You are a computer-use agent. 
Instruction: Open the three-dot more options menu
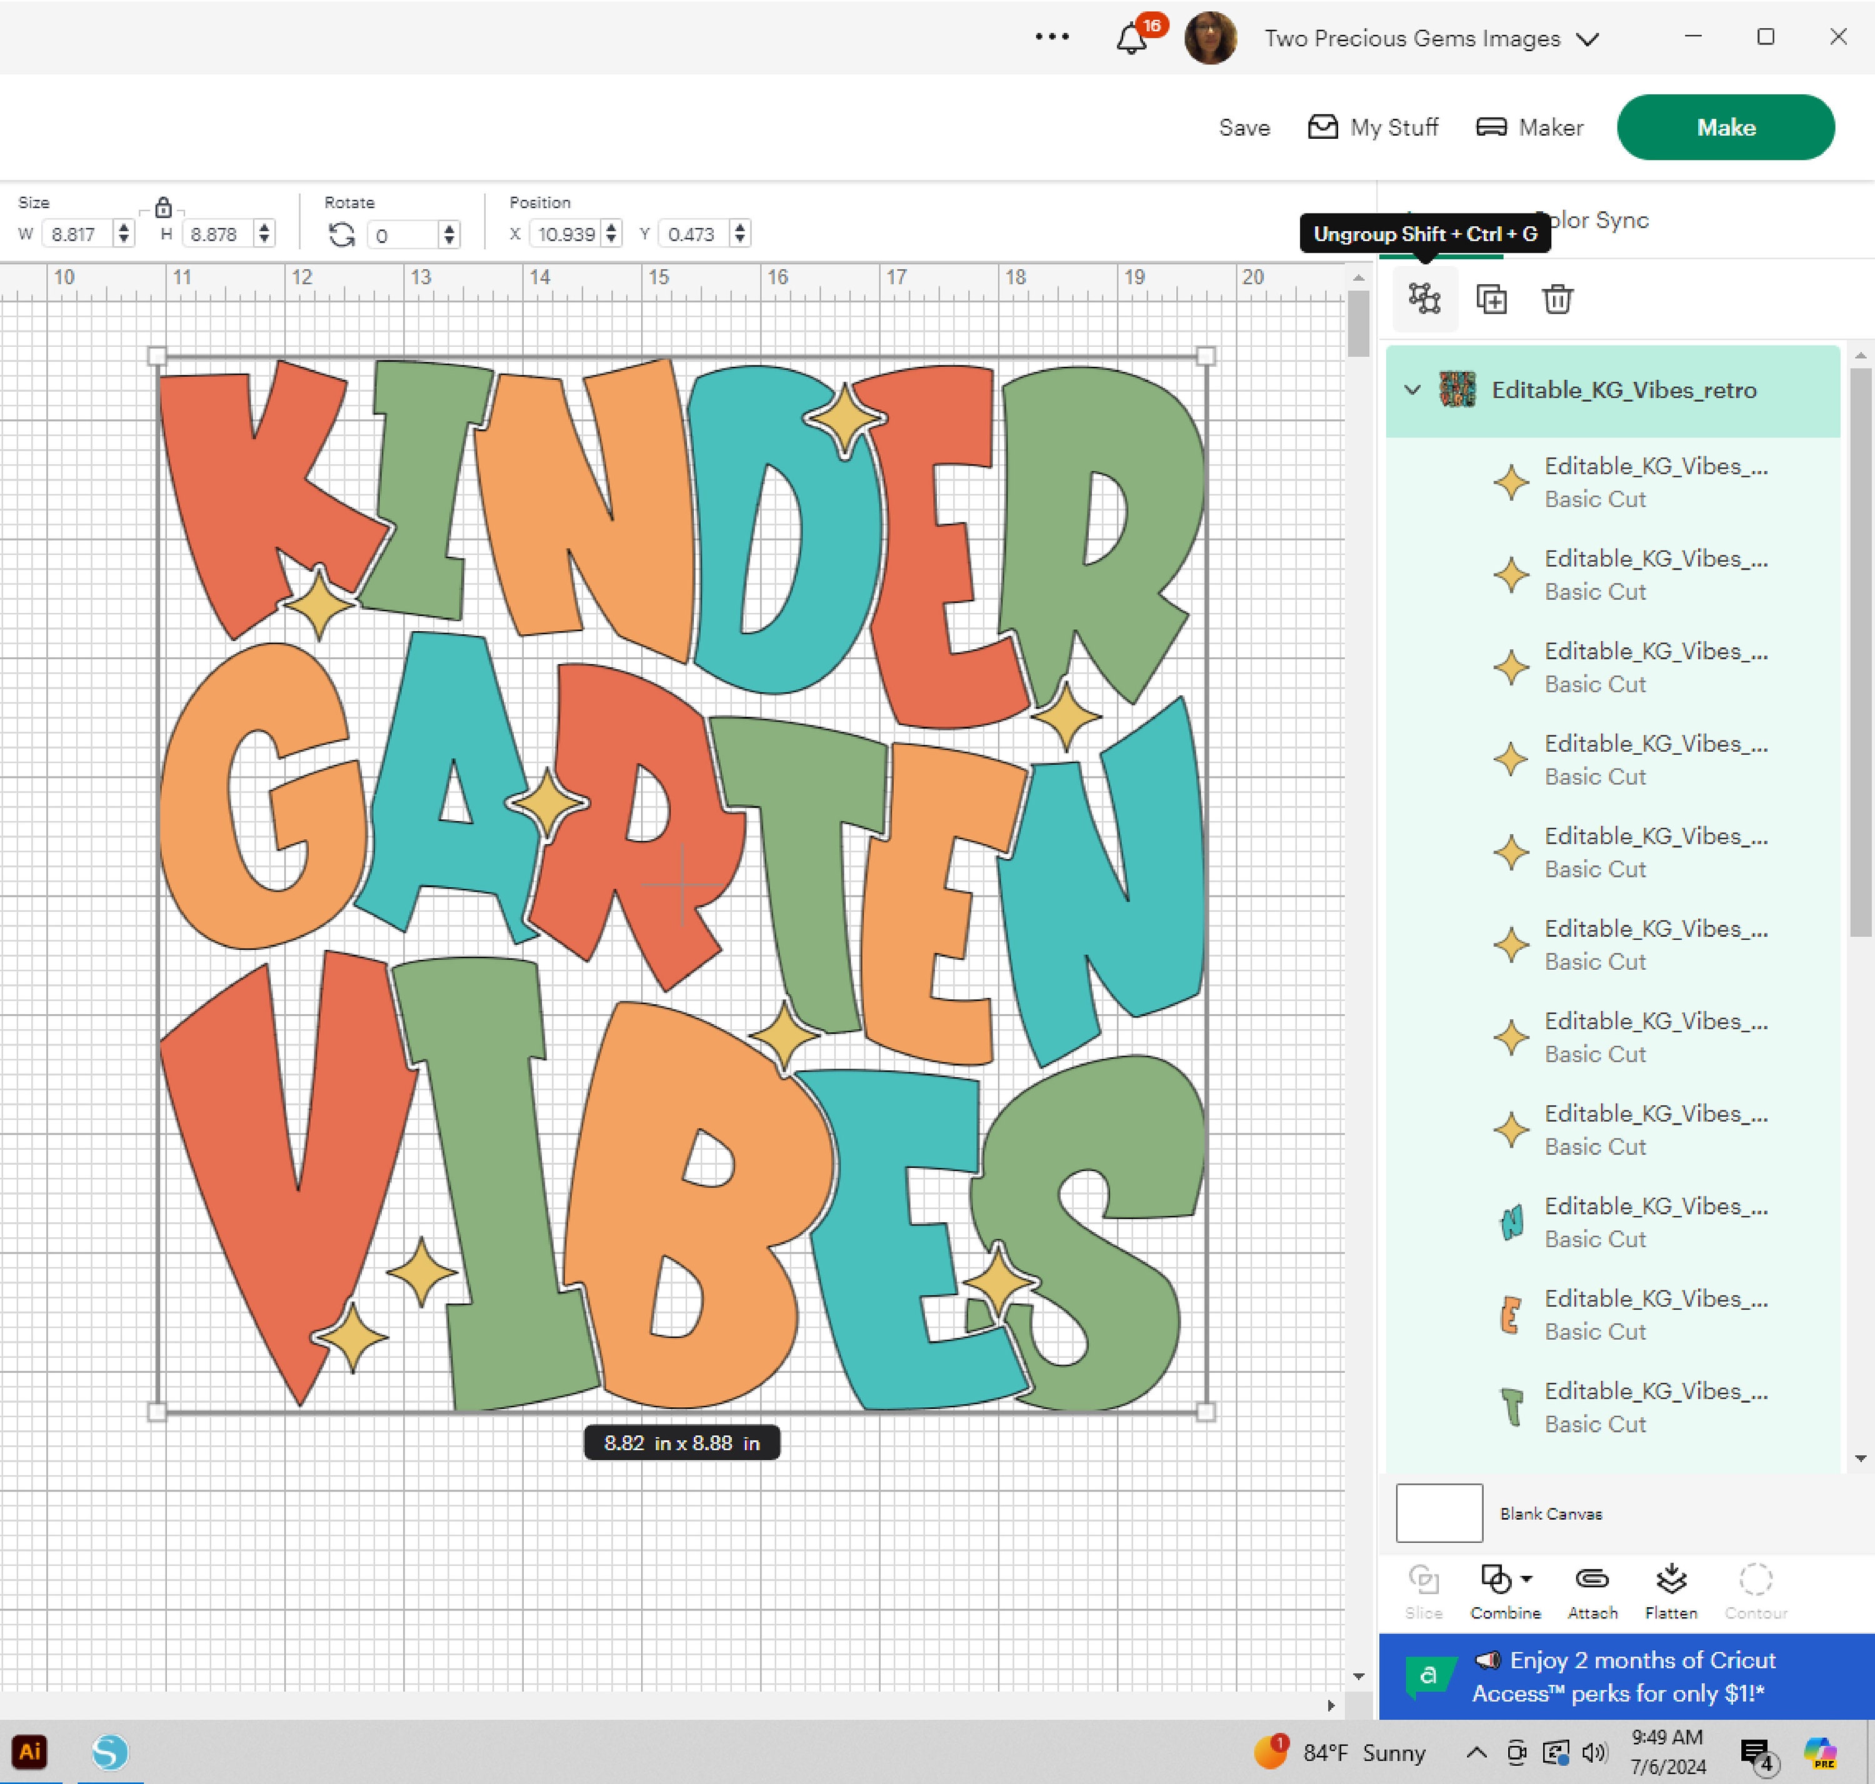(x=1052, y=36)
